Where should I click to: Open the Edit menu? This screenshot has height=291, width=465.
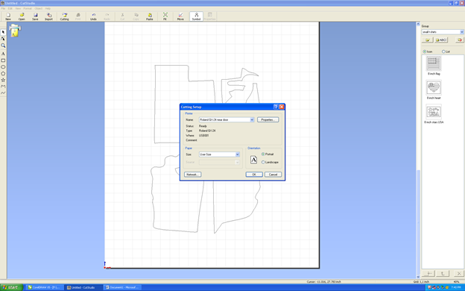pos(10,9)
